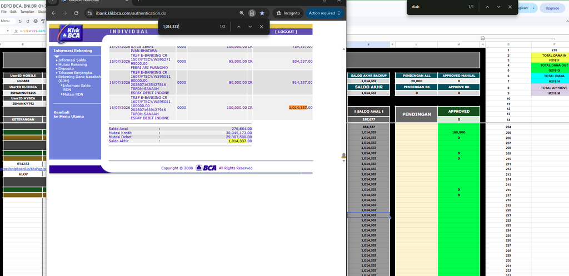The height and width of the screenshot is (276, 569).
Task: Select column M header in the spreadsheet
Action: pyautogui.click(x=458, y=44)
